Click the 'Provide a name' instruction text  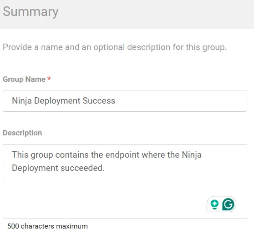(x=115, y=47)
